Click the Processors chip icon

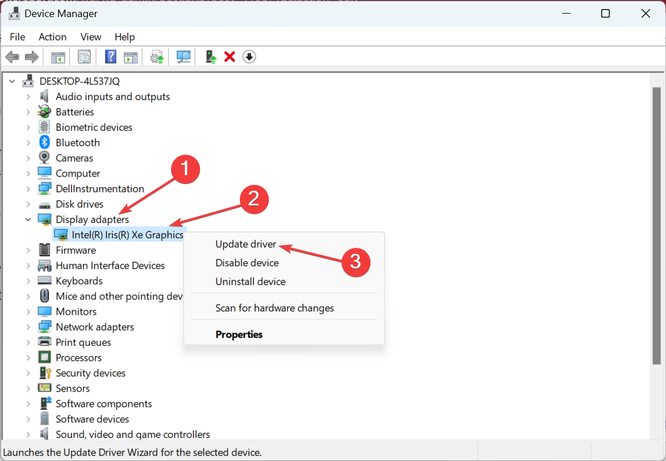click(44, 358)
